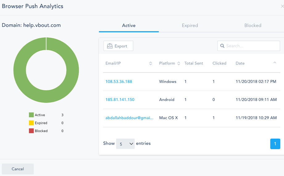The image size is (284, 176).
Task: Click the search magnifier icon
Action: point(222,46)
